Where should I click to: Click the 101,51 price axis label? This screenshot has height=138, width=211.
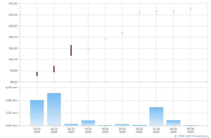[13, 4]
